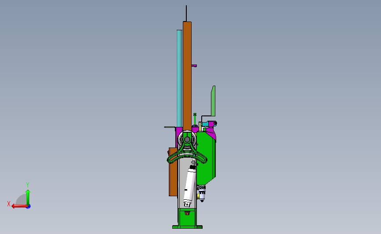381x234 pixels.
Task: Select the air filter regulator under housing
Action: coord(201,194)
